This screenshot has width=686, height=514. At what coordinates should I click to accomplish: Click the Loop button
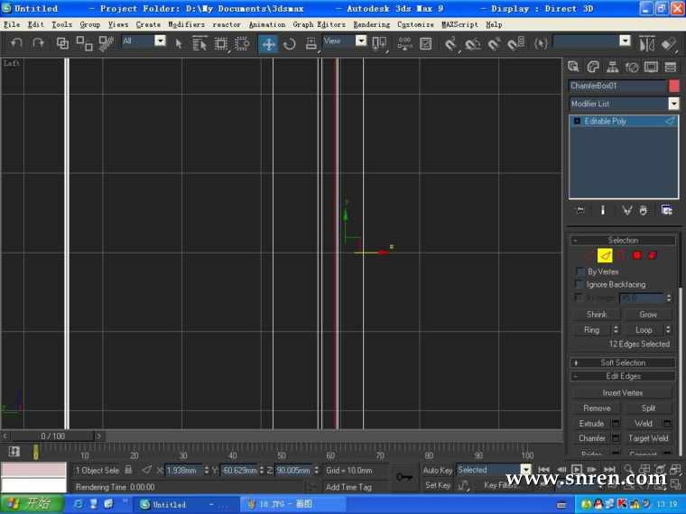point(644,329)
